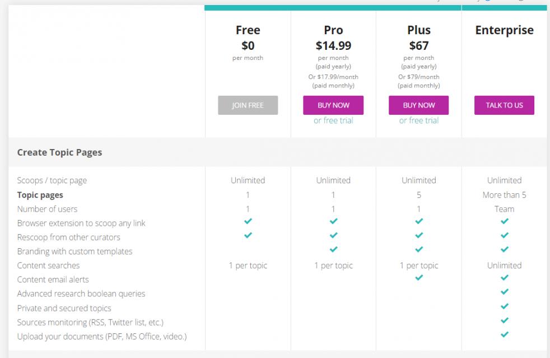550x358 pixels.
Task: Click the TALK TO US button
Action: pyautogui.click(x=504, y=105)
